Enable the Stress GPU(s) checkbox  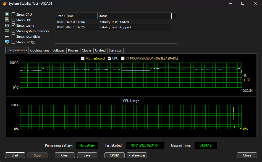tap(13, 42)
